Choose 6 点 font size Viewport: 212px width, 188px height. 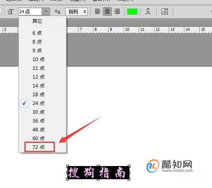(37, 33)
